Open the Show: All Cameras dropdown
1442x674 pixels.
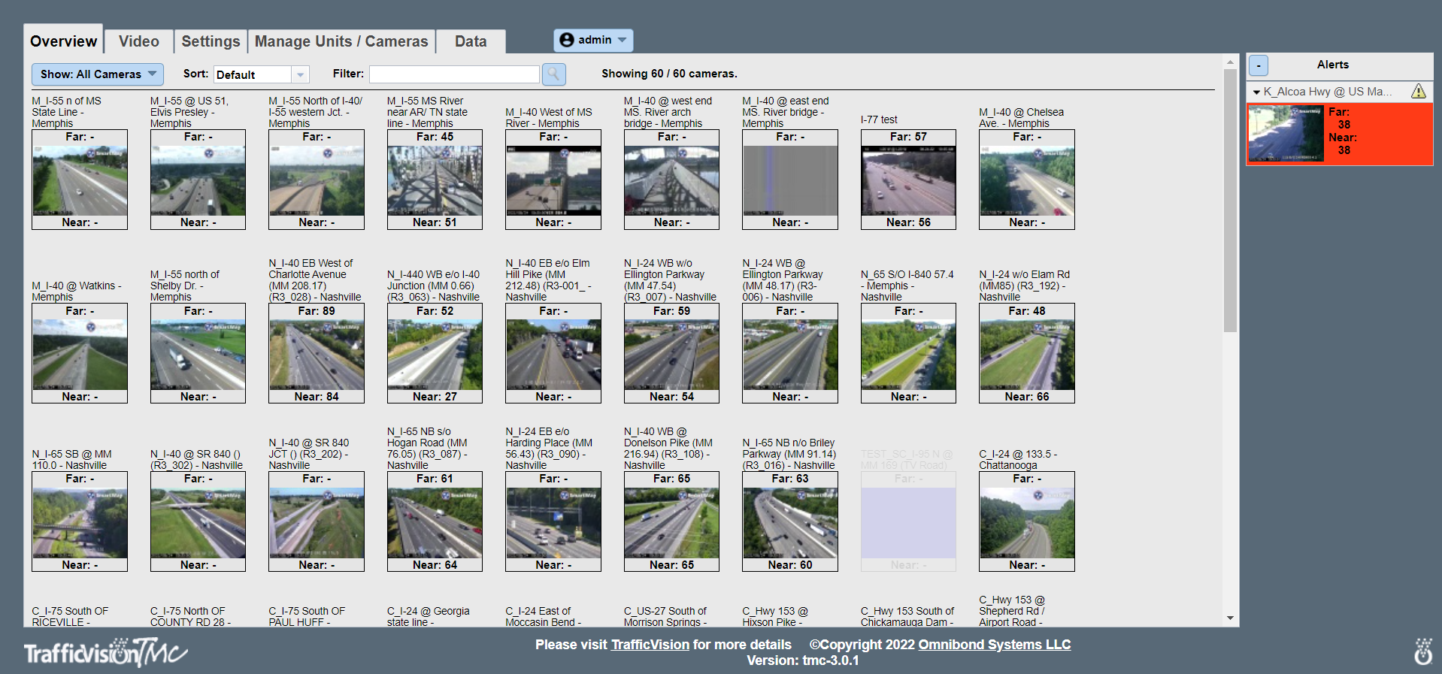(x=98, y=74)
